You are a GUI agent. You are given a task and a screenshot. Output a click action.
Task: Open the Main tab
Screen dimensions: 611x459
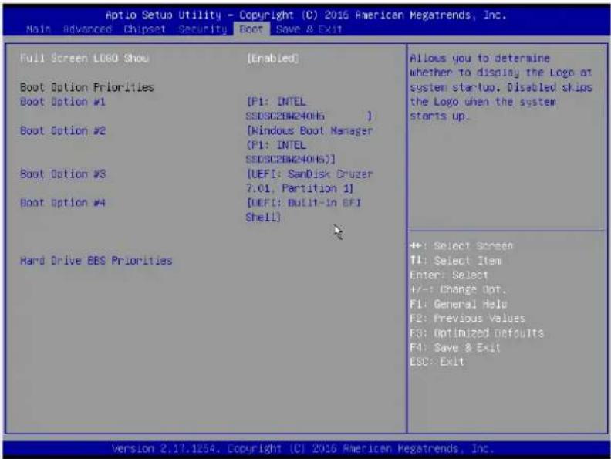(x=39, y=29)
